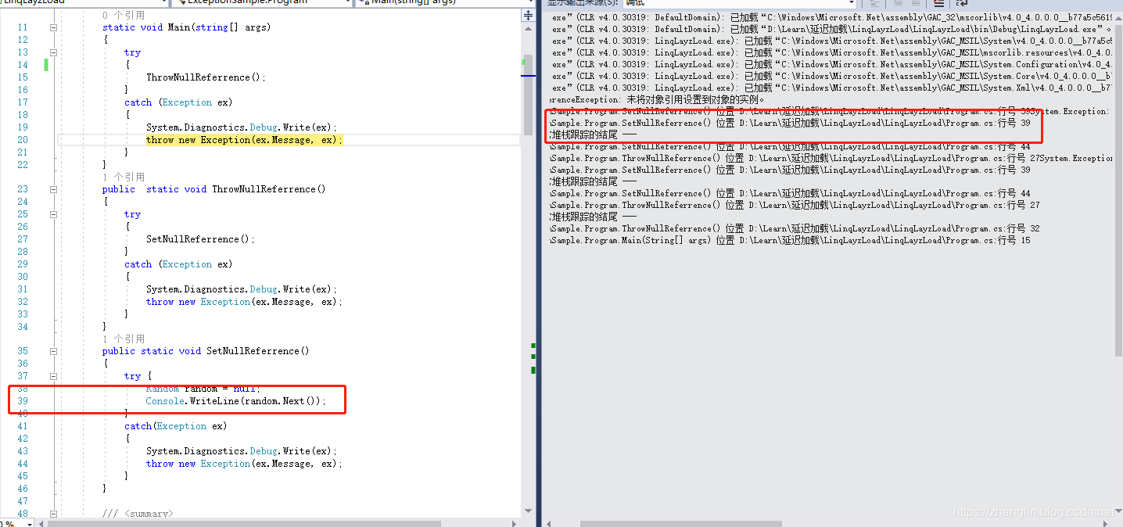The width and height of the screenshot is (1123, 527).
Task: Click line number 34 in the margin
Action: (23, 326)
